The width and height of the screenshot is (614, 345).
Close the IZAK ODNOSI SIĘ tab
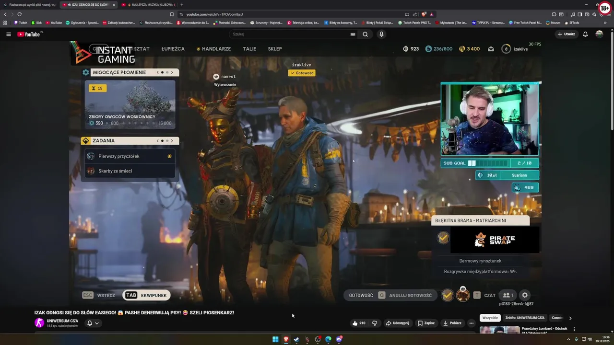(114, 5)
